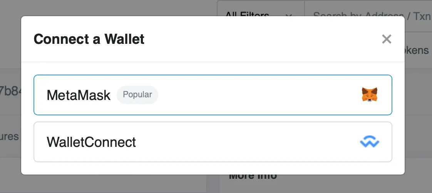Click the WalletConnect text label
Viewport: 432px width, 193px height.
[91, 142]
